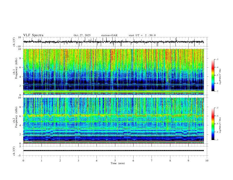Click the '-3' tick on lower color bar
The width and height of the screenshot is (233, 180).
217,108
